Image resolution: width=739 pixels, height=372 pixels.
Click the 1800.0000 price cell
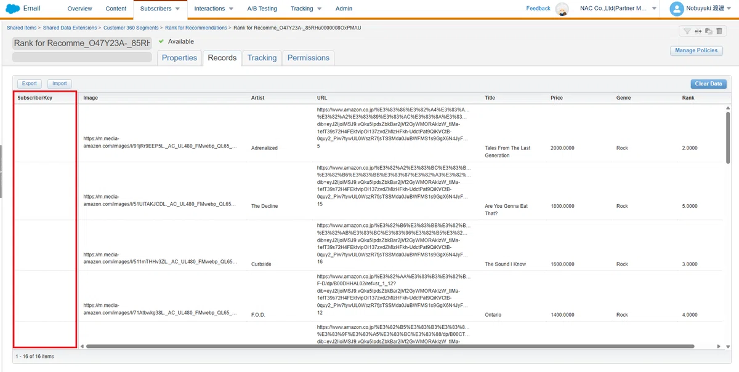[562, 206]
